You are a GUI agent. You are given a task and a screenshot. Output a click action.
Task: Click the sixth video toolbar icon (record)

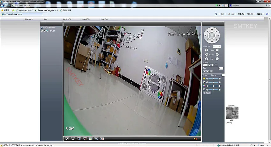point(96,139)
